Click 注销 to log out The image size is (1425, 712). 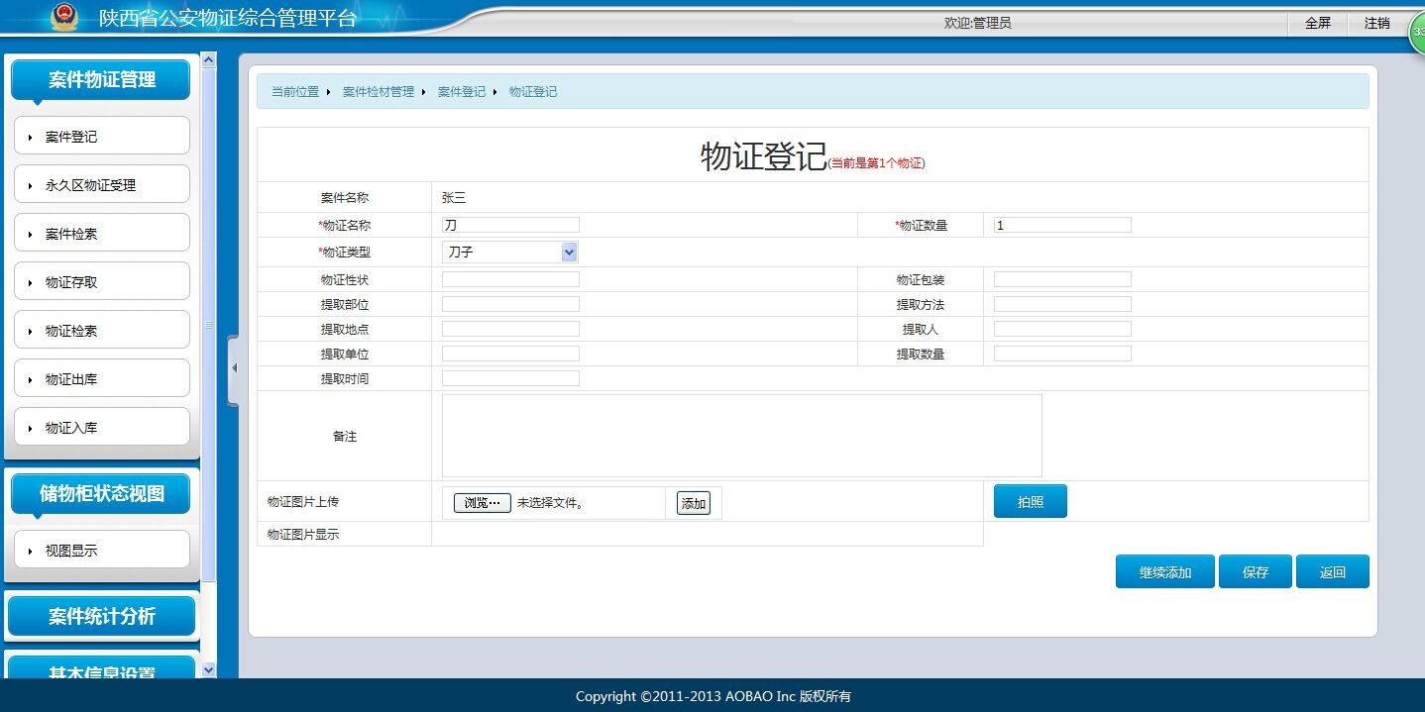[1376, 23]
